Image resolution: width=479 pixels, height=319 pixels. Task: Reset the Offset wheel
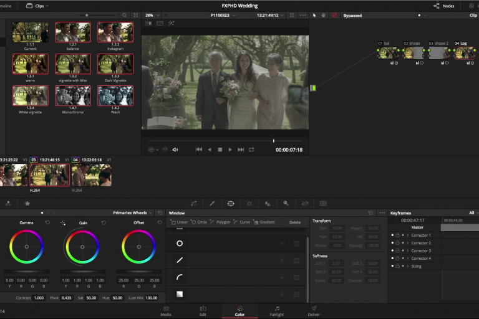[160, 222]
